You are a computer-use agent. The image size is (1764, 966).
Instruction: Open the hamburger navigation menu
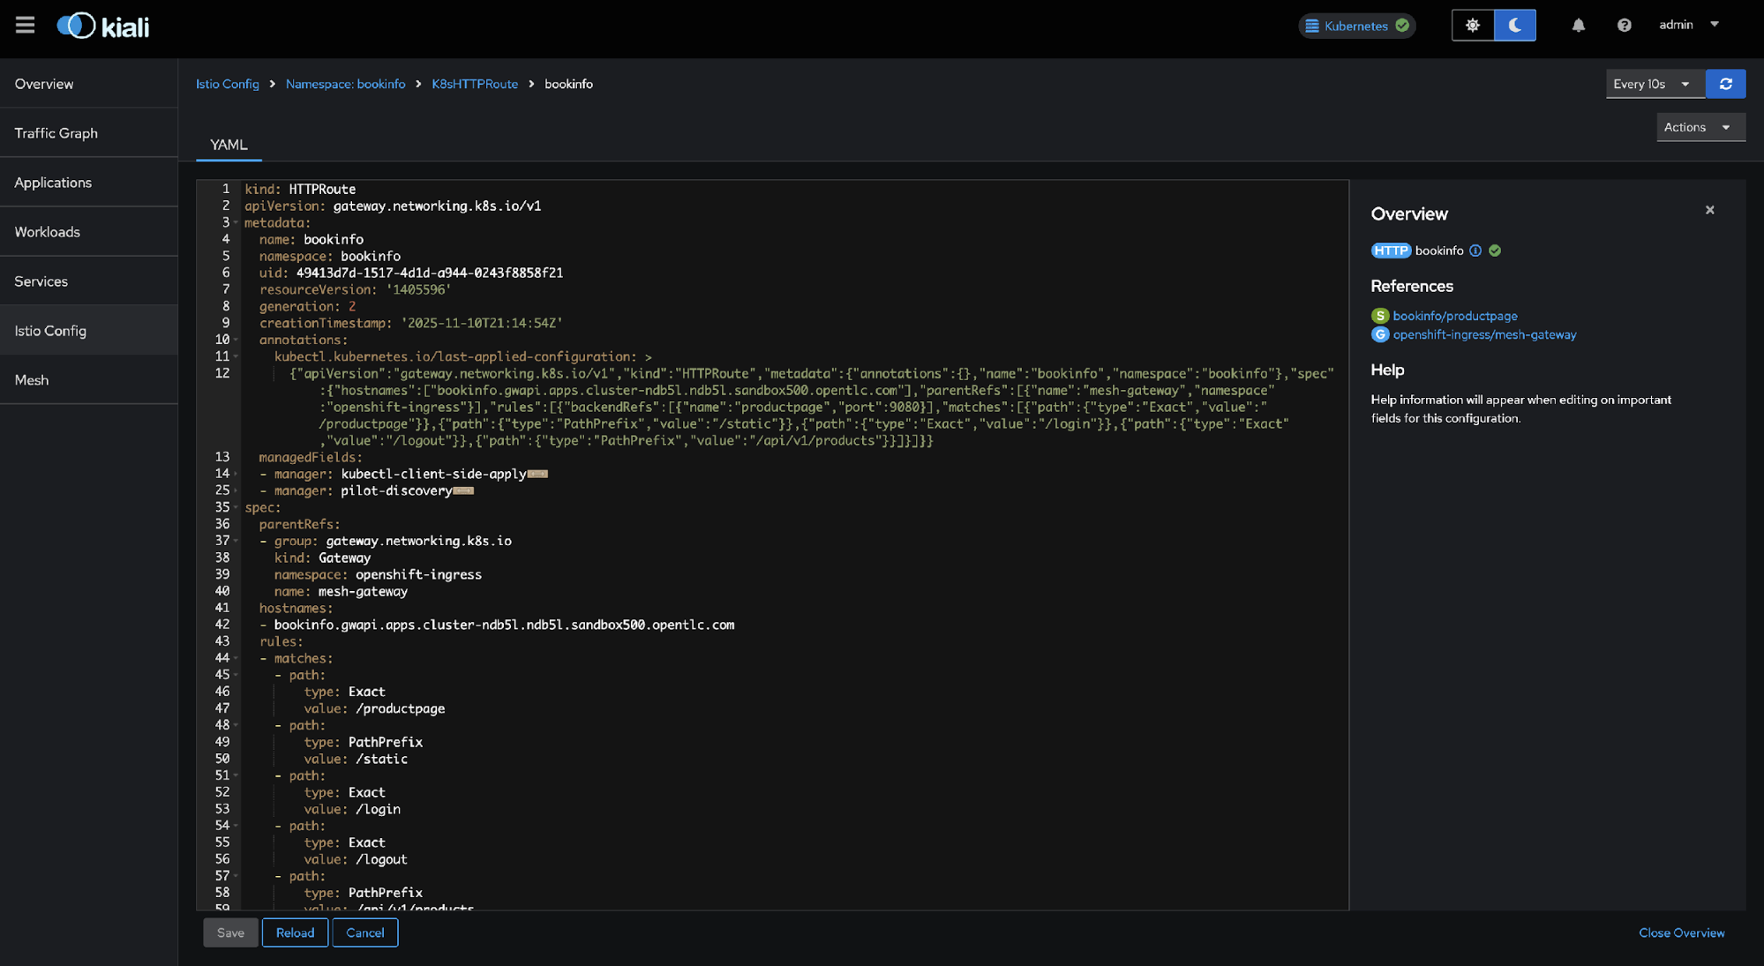pyautogui.click(x=25, y=25)
